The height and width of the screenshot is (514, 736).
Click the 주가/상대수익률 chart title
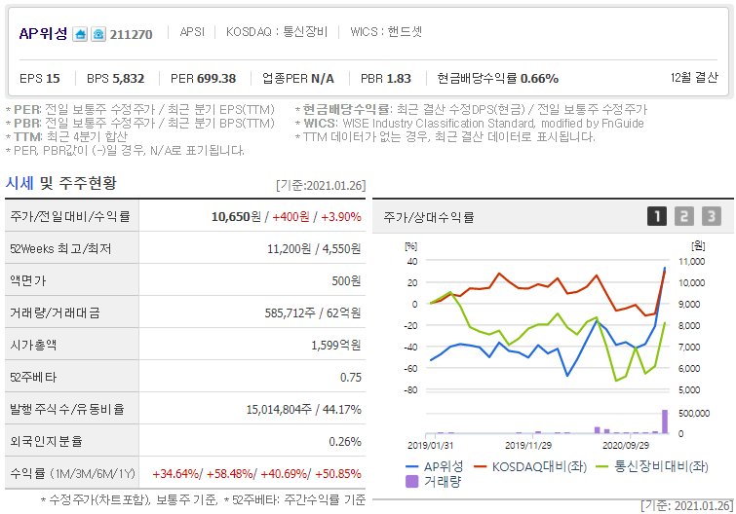(x=429, y=217)
